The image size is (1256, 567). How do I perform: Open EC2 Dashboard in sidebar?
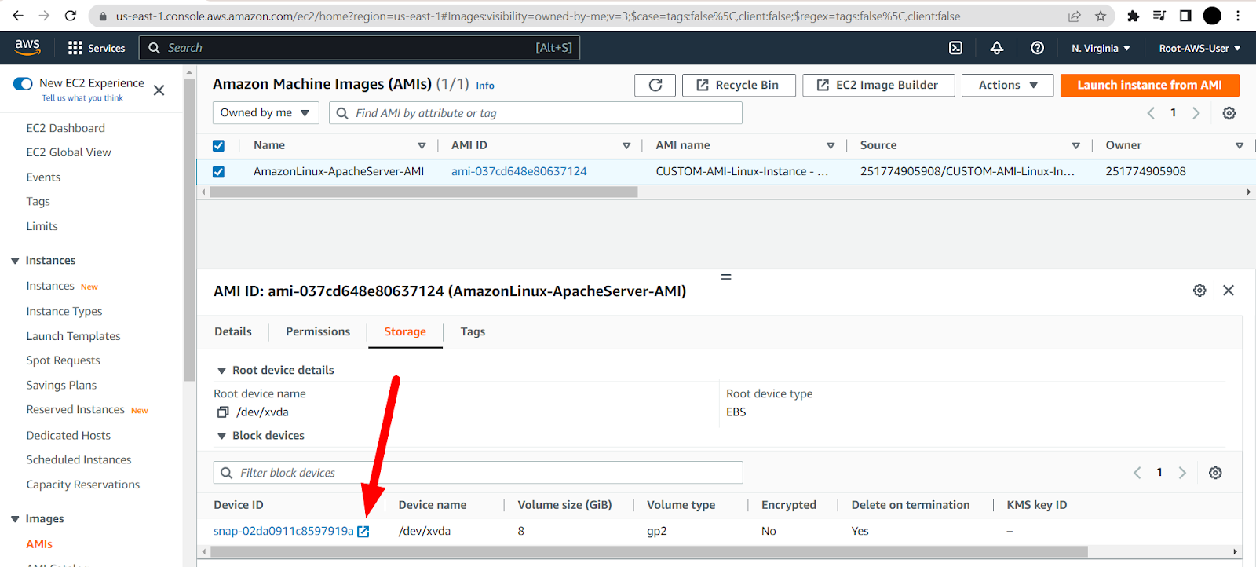(65, 128)
